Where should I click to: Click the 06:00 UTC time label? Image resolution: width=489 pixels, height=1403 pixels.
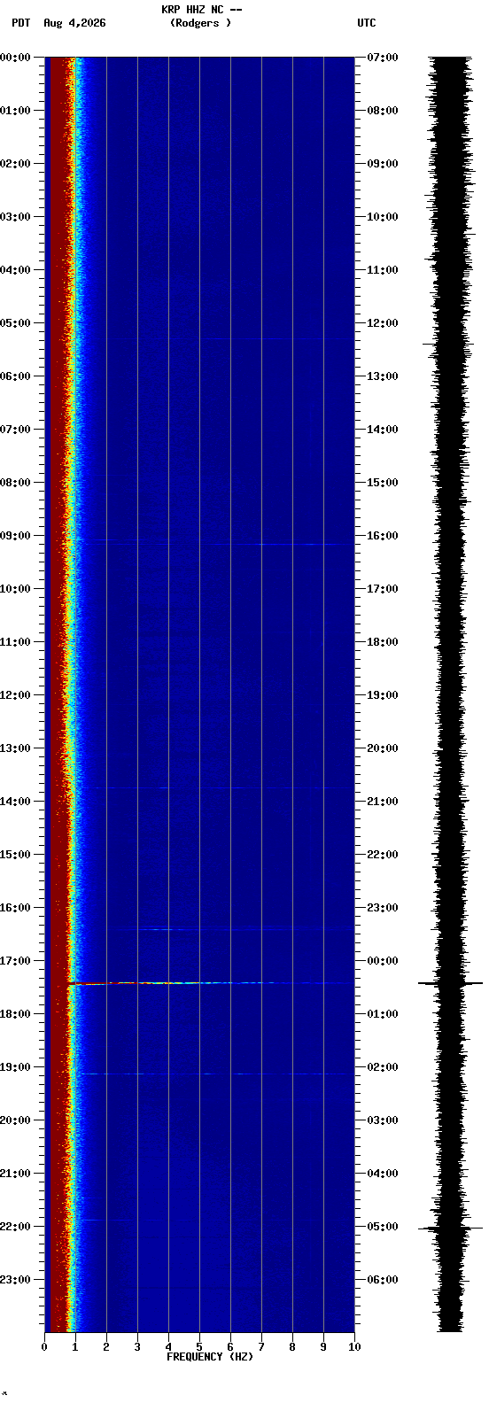[x=383, y=1280]
